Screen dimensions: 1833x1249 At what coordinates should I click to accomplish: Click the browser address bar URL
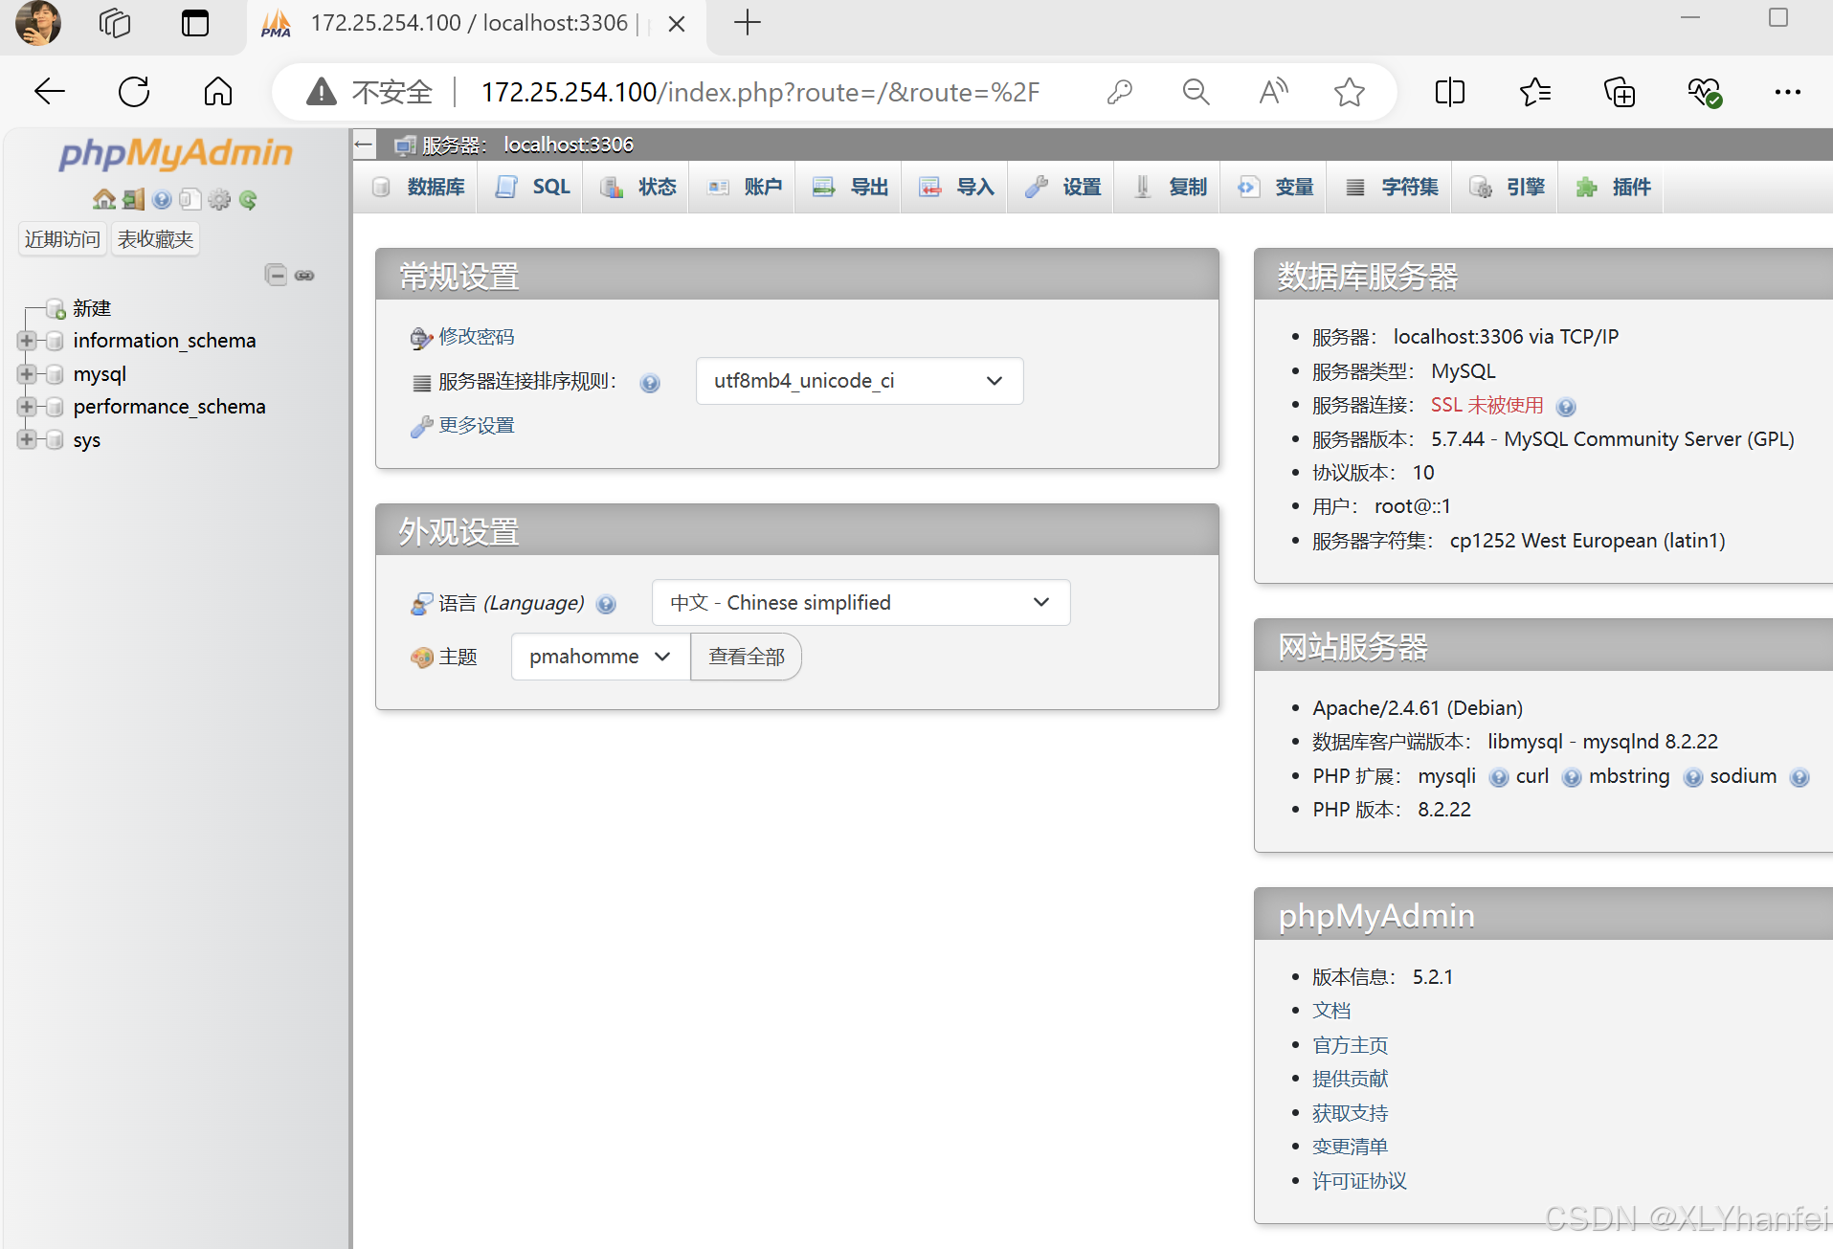pyautogui.click(x=760, y=92)
